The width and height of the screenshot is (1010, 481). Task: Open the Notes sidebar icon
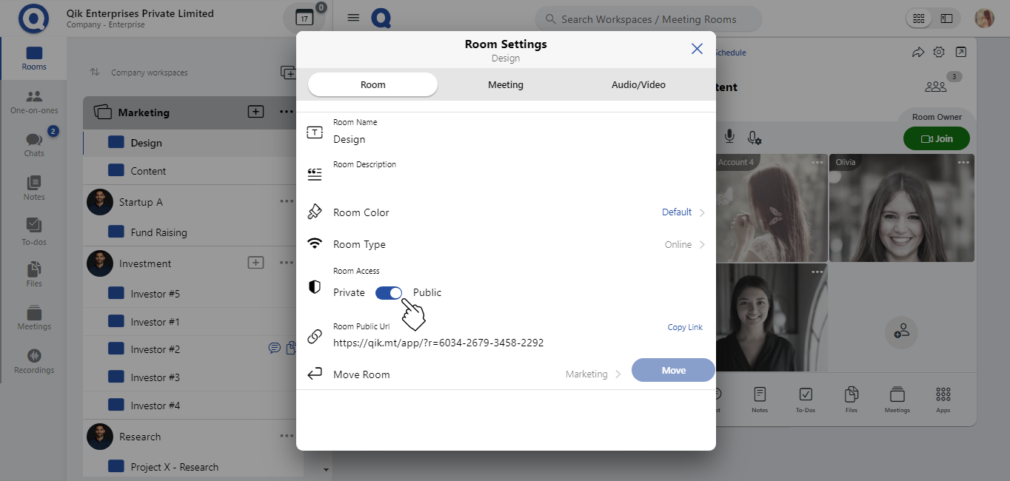(34, 188)
